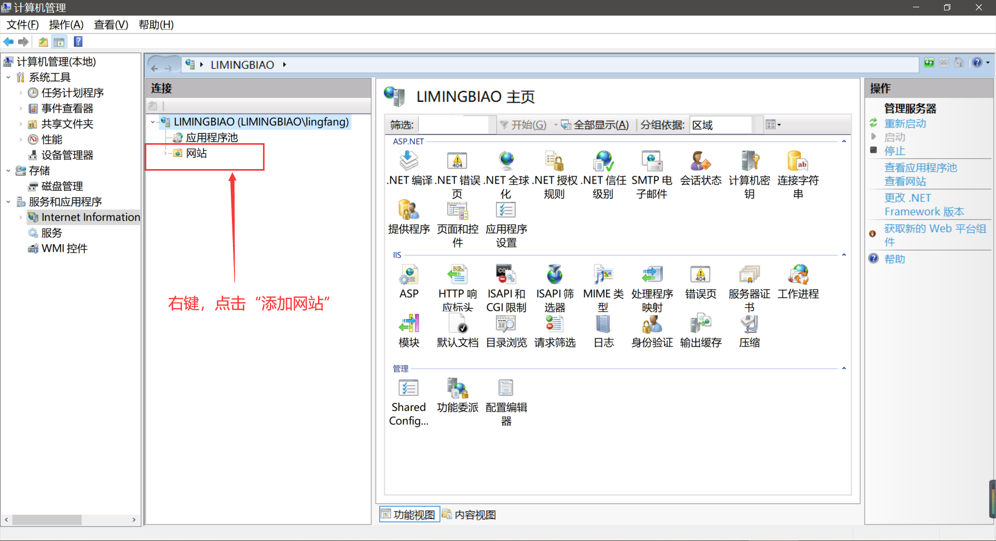The width and height of the screenshot is (996, 541).
Task: Open the MIME 类型 feature icon
Action: point(603,275)
